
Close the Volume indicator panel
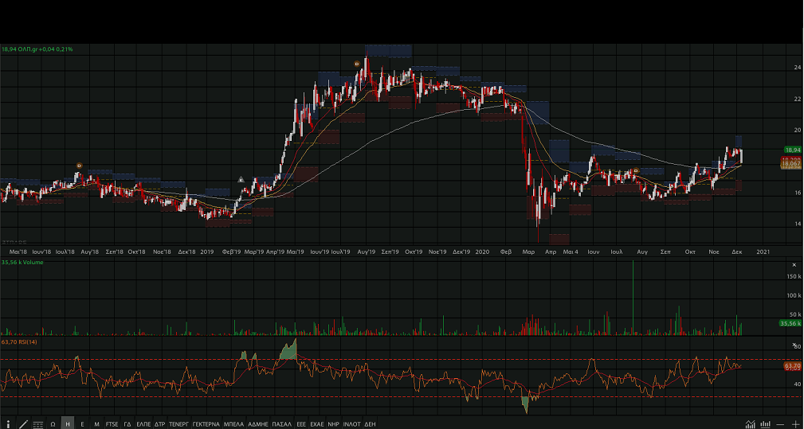pyautogui.click(x=794, y=264)
